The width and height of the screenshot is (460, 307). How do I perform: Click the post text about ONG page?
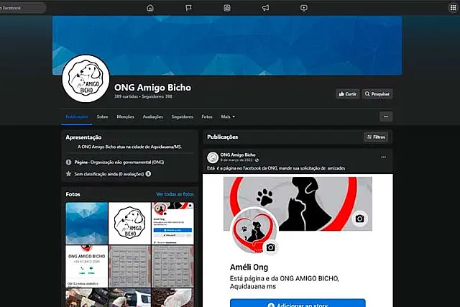tap(276, 168)
